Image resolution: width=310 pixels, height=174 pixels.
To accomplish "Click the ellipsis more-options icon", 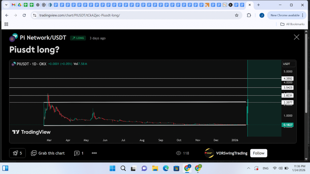I will point(94,153).
